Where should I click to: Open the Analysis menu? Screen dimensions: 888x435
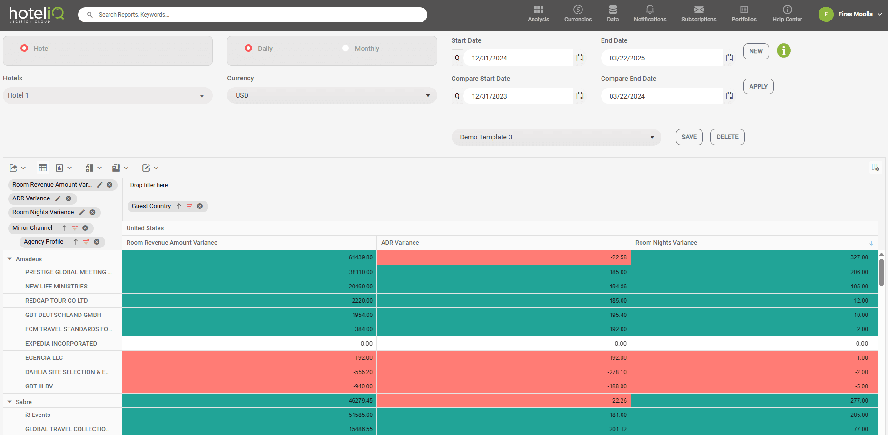[538, 14]
